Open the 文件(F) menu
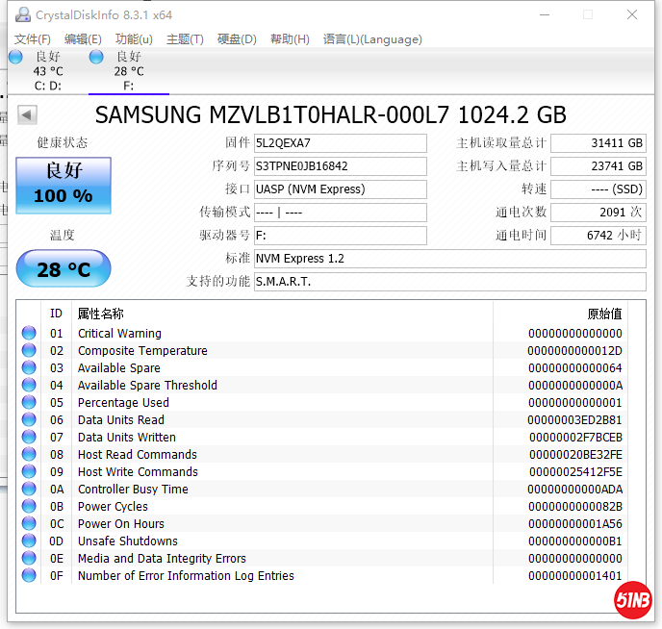662x629 pixels. tap(32, 39)
